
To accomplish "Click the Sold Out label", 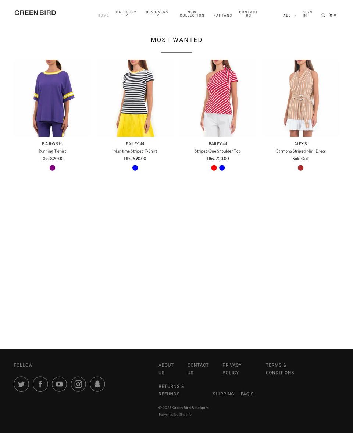I will point(300,159).
